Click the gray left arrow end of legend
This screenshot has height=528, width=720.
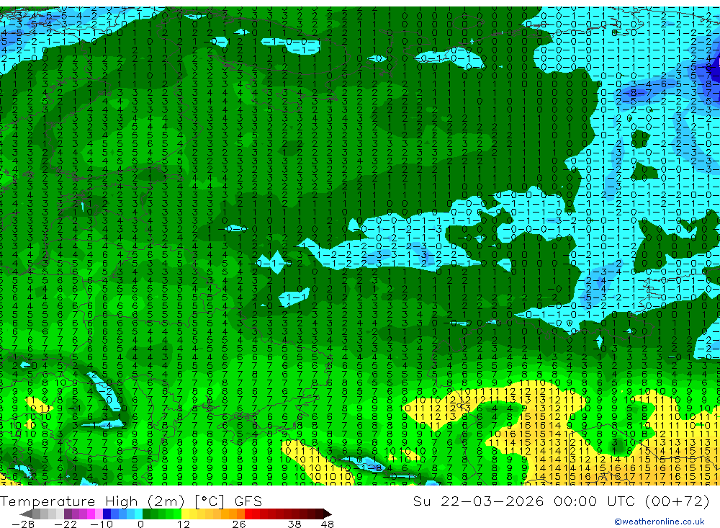(x=26, y=514)
